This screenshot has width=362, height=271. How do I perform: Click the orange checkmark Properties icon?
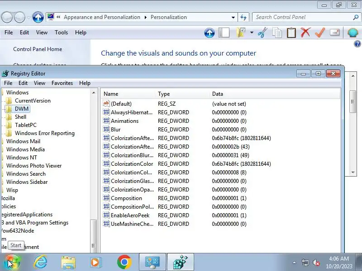(320, 33)
